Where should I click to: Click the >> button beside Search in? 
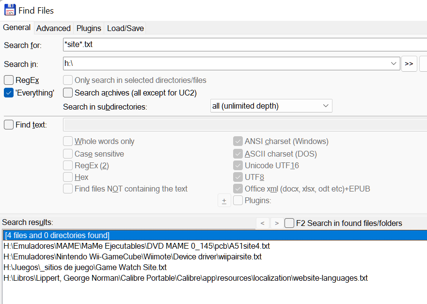point(409,64)
